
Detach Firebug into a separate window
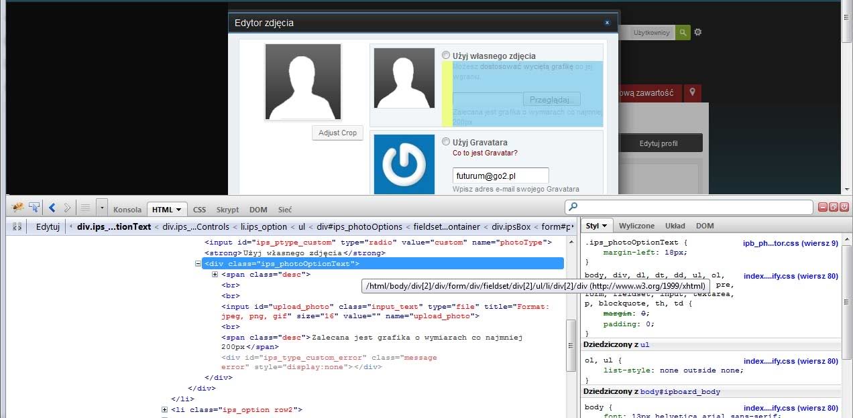(834, 208)
